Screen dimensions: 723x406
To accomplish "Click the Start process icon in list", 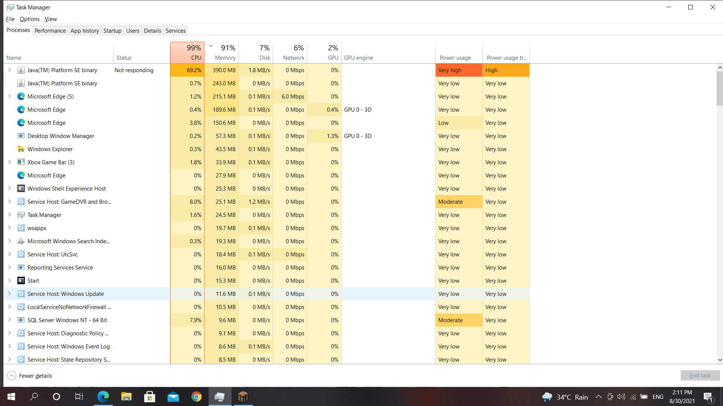I will click(21, 281).
